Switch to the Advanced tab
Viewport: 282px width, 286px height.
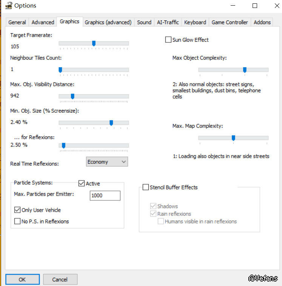(43, 22)
